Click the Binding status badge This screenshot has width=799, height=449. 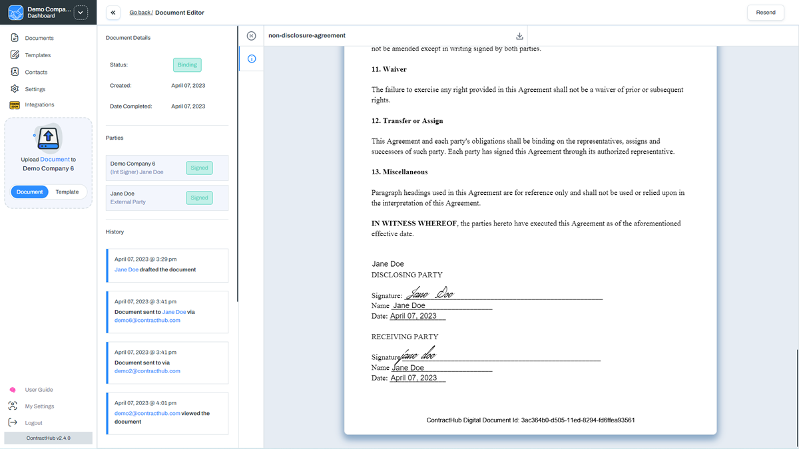(x=187, y=65)
